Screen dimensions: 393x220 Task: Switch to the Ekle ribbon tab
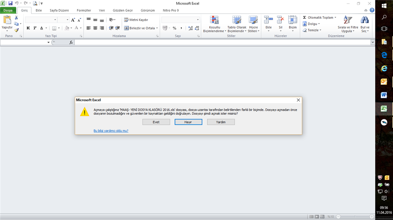[39, 10]
